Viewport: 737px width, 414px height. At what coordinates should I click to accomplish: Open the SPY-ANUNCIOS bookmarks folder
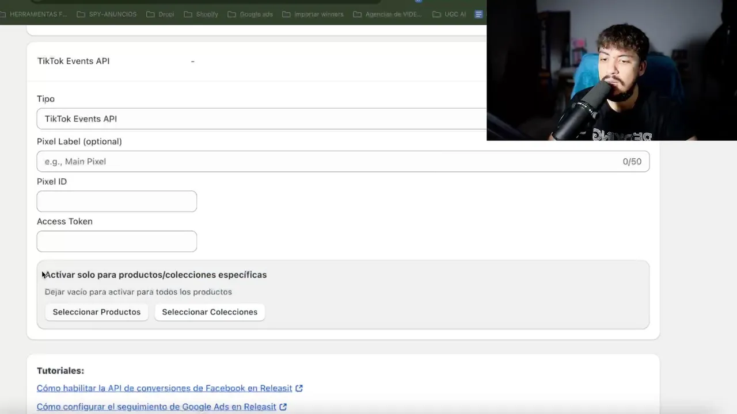(x=107, y=14)
